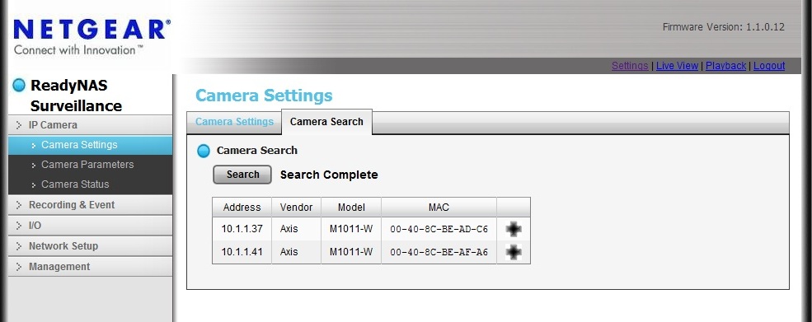Click MAC 00-40-8C-BE-AF-A6
812x322 pixels.
point(439,253)
